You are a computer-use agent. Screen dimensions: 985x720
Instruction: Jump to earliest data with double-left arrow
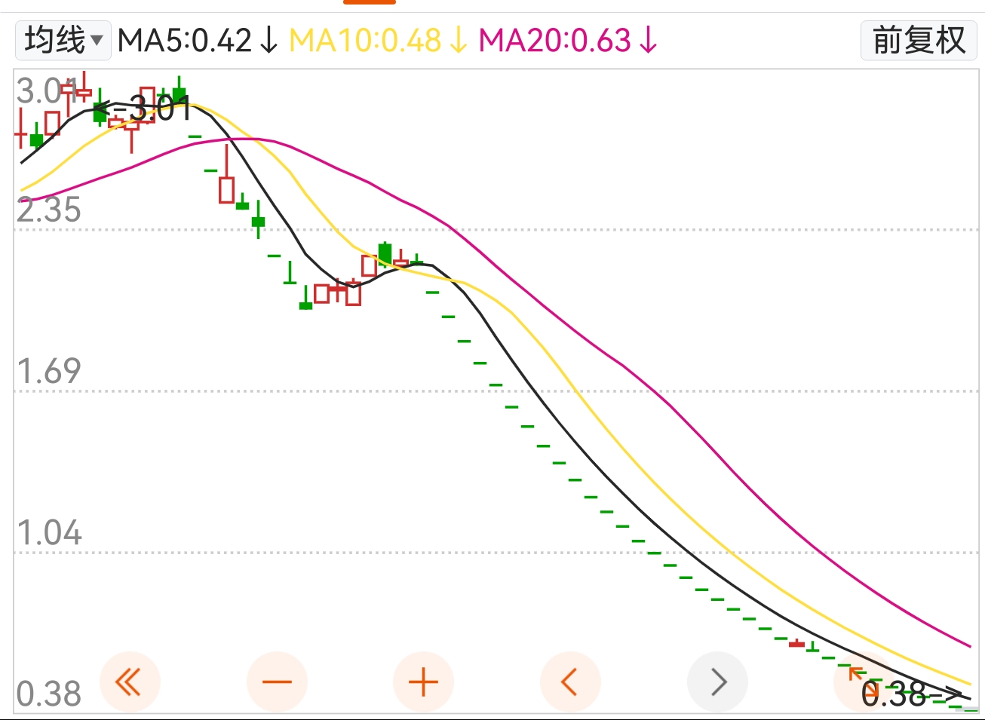click(129, 682)
